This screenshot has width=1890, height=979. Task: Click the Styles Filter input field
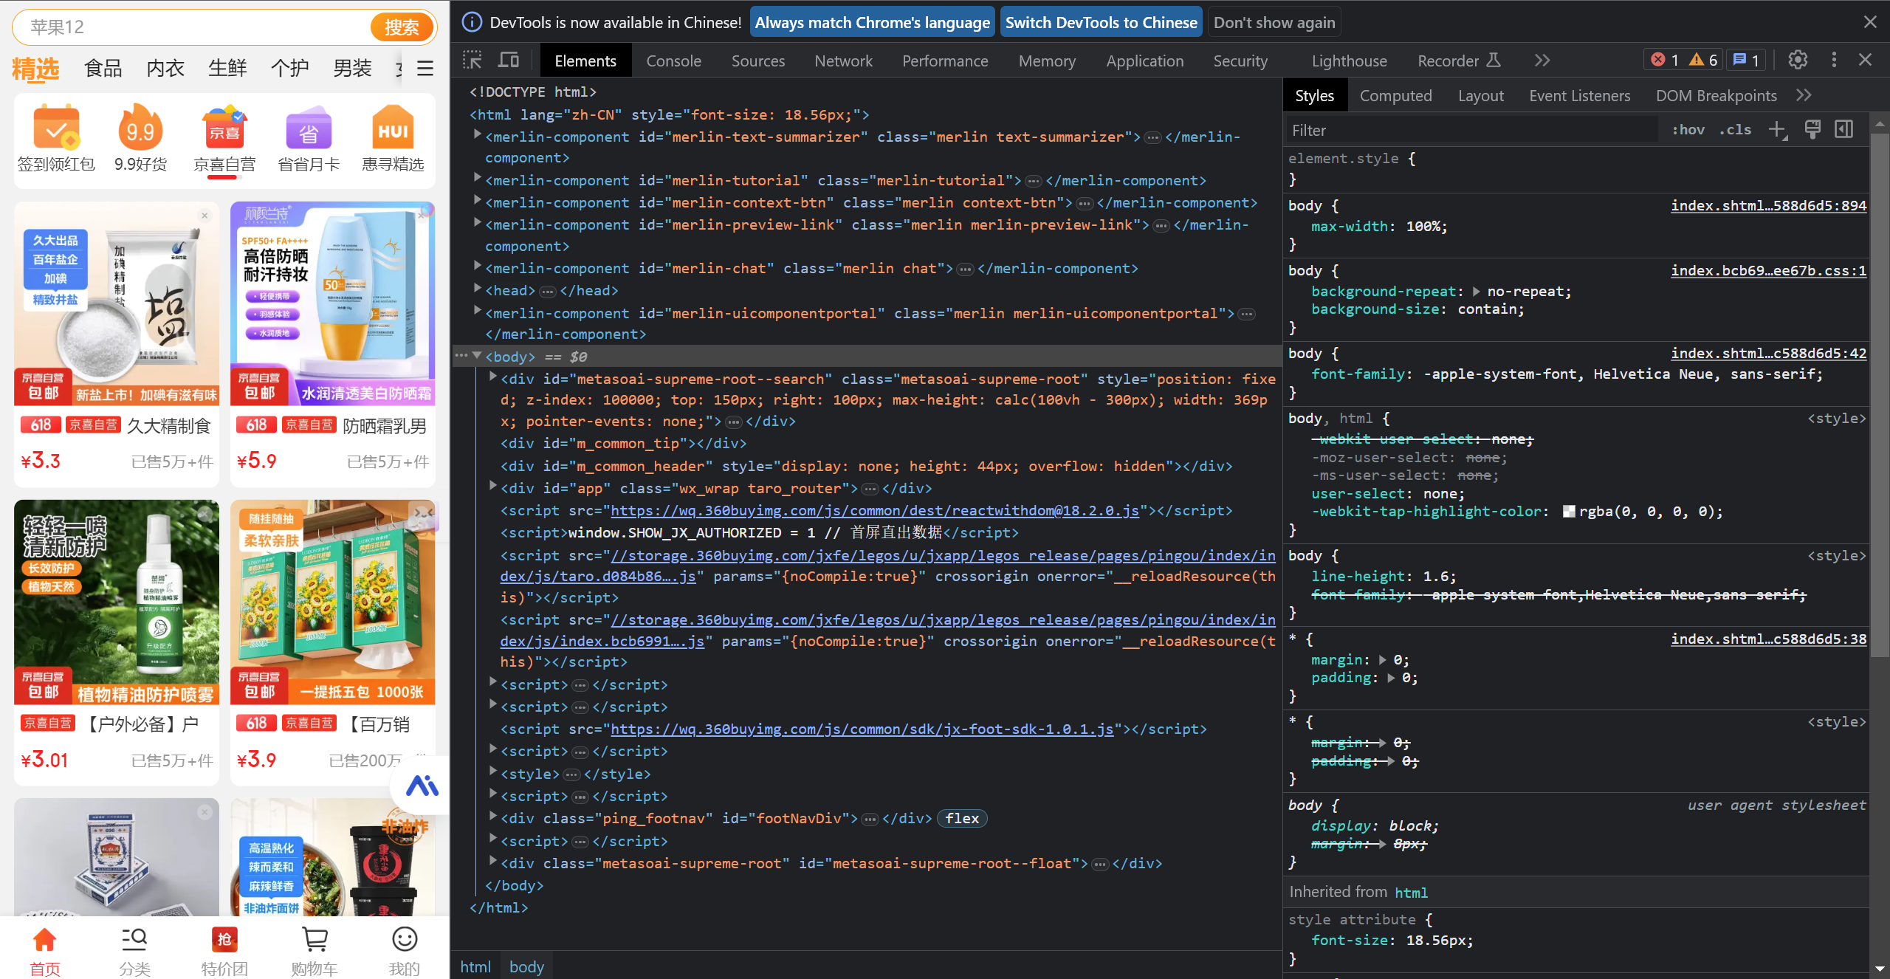(1473, 130)
